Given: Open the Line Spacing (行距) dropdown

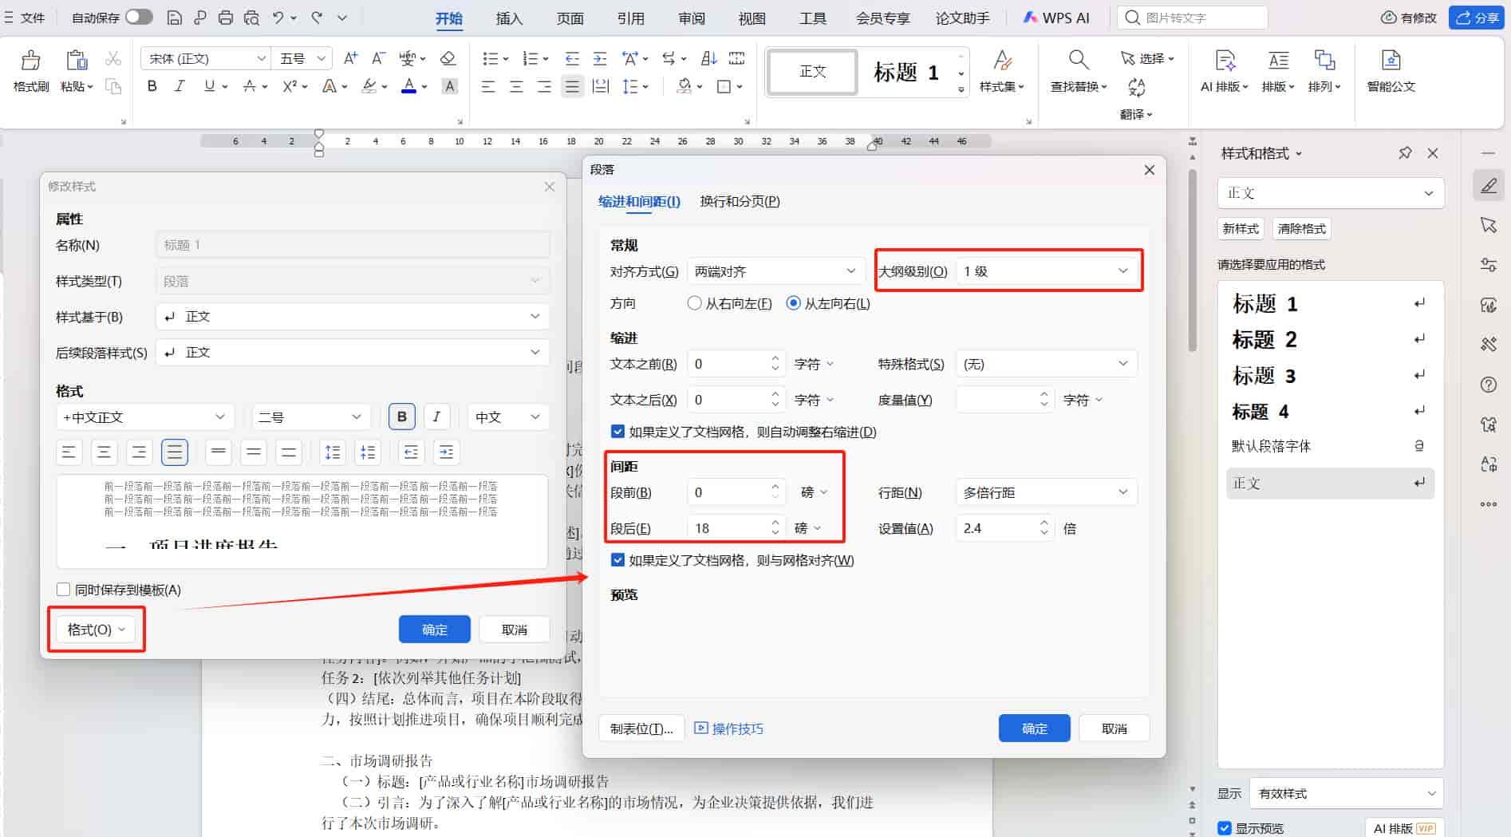Looking at the screenshot, I should click(1046, 492).
